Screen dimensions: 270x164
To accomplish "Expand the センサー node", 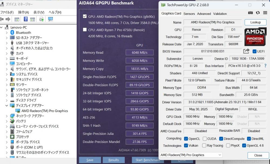I will click(7, 85).
